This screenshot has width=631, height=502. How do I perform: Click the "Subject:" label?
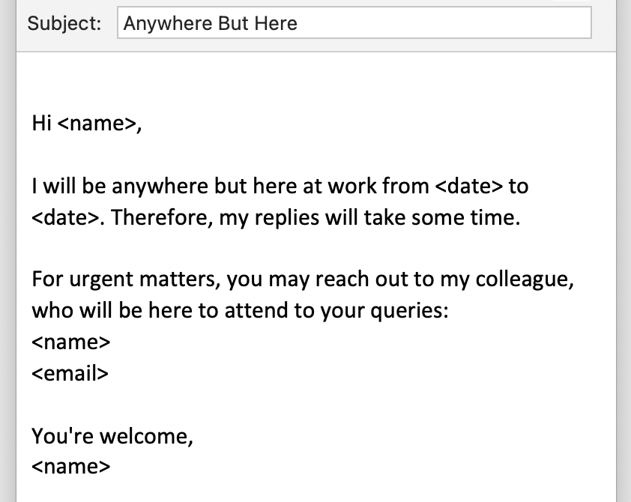[64, 23]
